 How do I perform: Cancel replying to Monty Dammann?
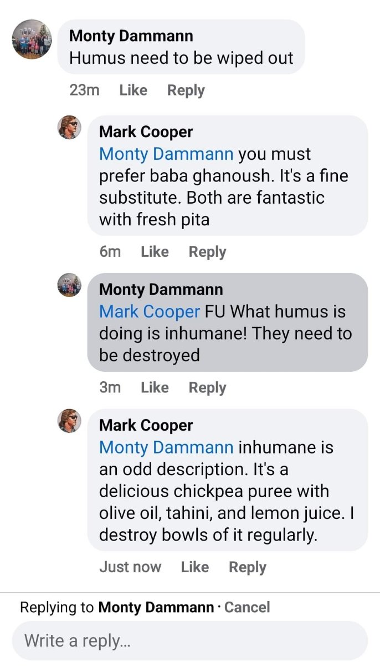tap(247, 607)
